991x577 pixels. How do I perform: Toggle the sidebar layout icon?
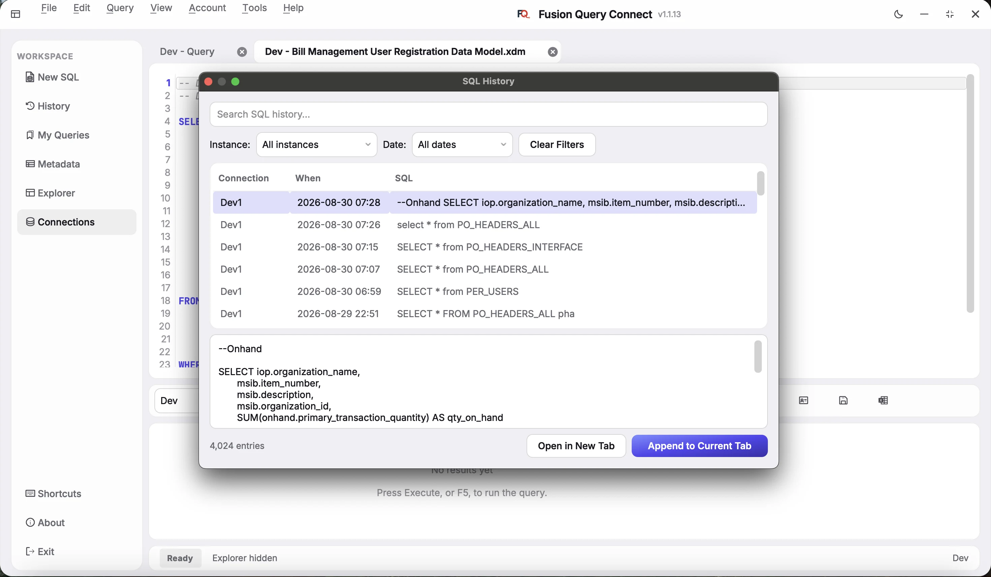pos(16,14)
